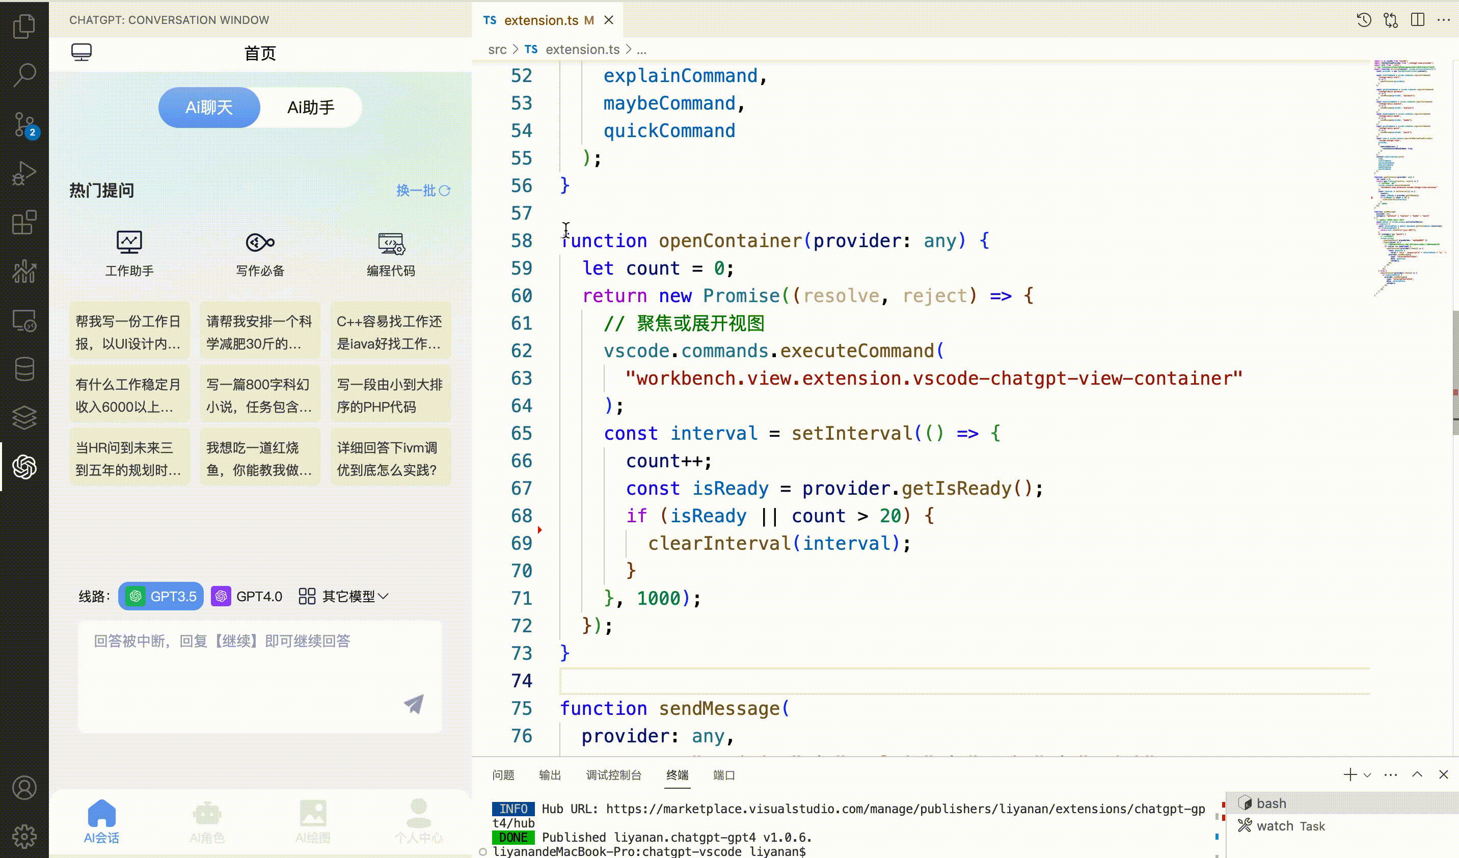Open the Manage settings gear
The image size is (1459, 858).
[x=24, y=836]
